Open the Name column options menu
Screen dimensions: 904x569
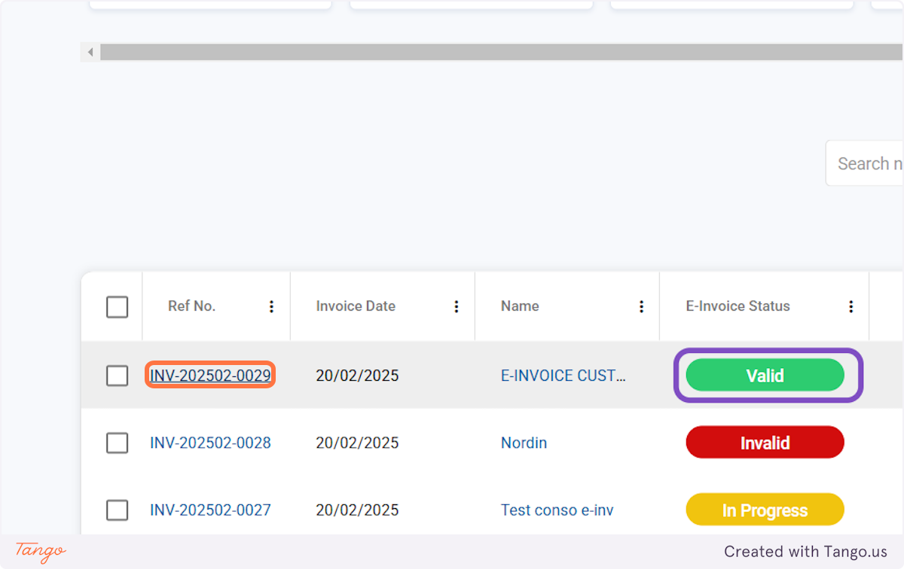641,306
